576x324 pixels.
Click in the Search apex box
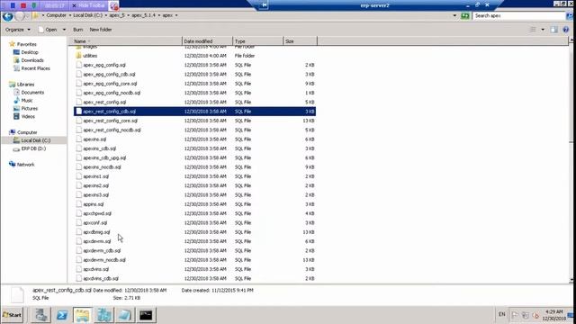pyautogui.click(x=518, y=16)
